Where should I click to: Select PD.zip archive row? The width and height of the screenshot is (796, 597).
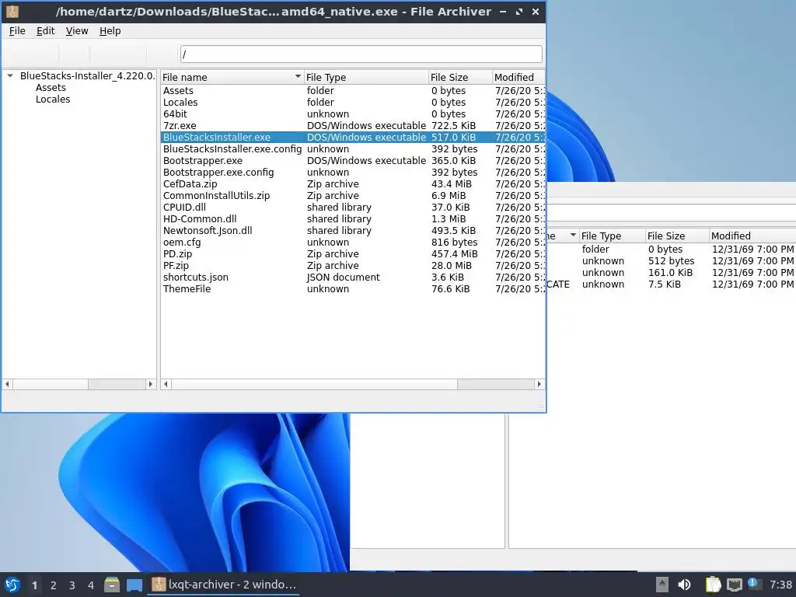point(353,254)
